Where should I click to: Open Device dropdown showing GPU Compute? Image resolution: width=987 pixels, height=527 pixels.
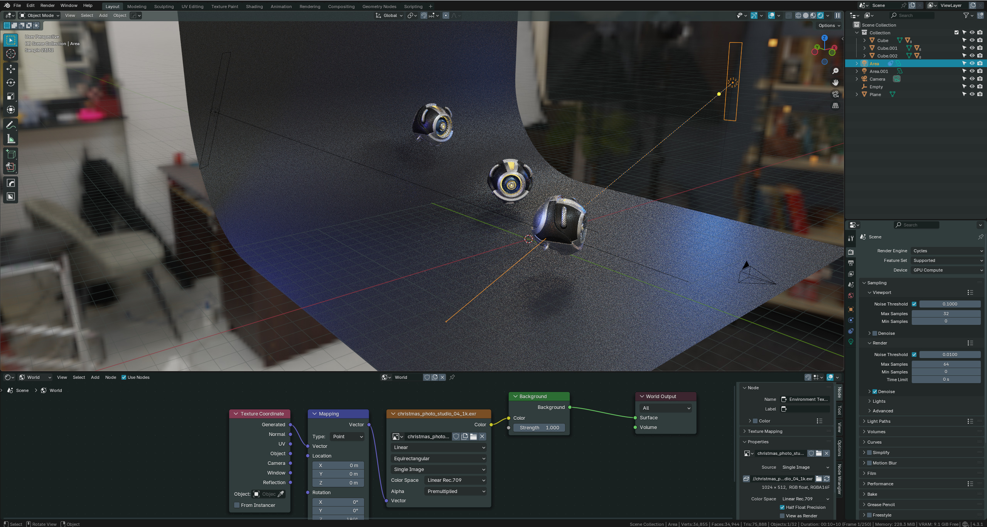coord(948,270)
